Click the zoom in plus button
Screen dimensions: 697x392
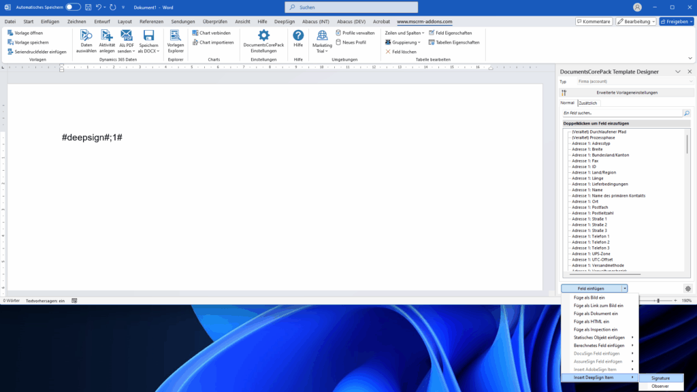675,301
